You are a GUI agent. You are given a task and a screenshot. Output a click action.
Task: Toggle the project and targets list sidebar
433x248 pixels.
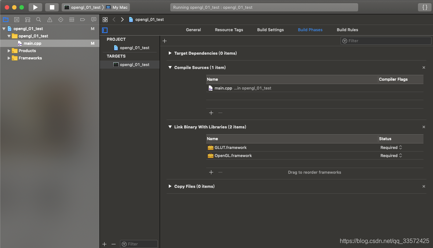coord(105,30)
